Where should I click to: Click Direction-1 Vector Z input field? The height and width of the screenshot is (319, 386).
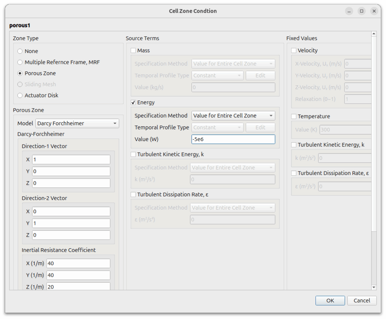pyautogui.click(x=71, y=183)
